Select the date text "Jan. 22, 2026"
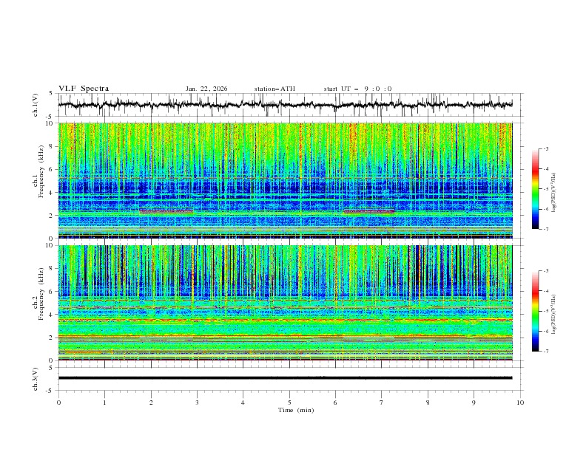Image resolution: width=586 pixels, height=452 pixels. [x=206, y=89]
